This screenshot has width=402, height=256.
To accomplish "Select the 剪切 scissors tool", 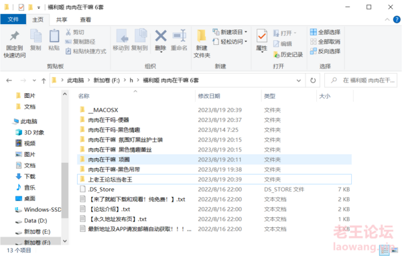I will [x=75, y=32].
